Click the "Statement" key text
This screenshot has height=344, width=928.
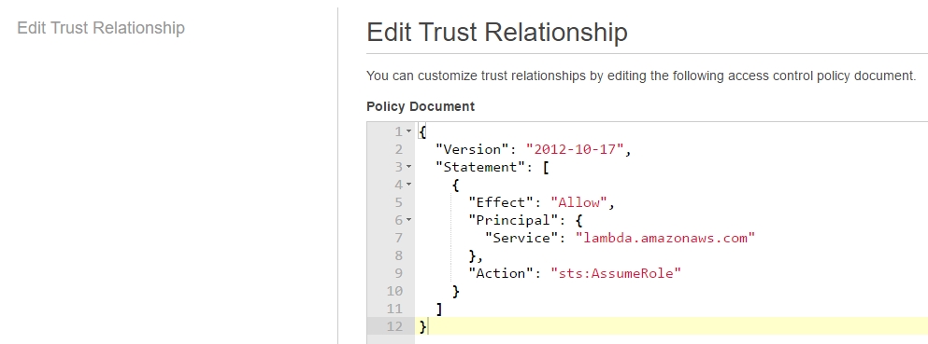480,167
